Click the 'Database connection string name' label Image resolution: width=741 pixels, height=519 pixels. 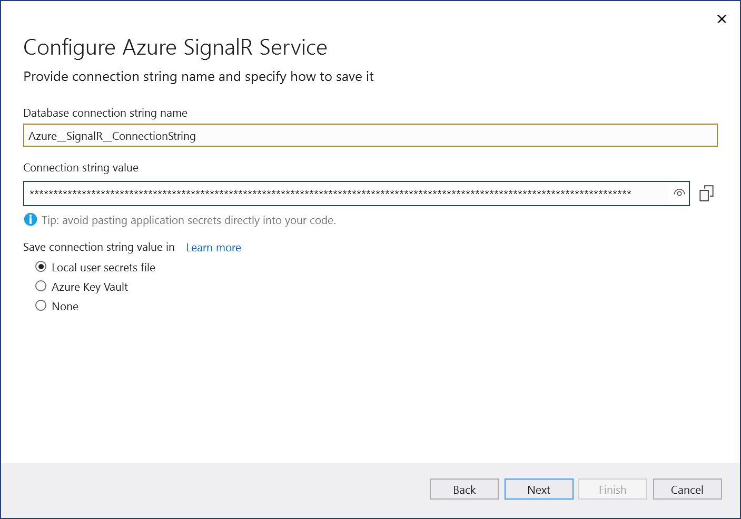click(x=105, y=113)
